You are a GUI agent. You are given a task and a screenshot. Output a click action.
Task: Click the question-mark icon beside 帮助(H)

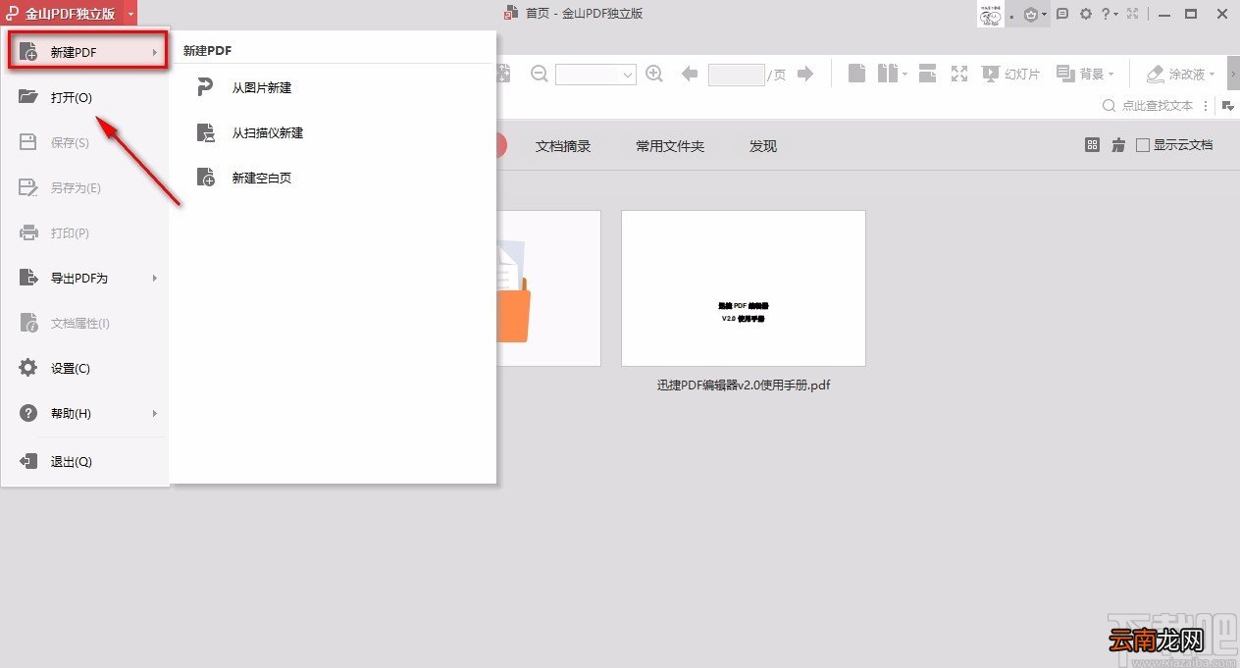click(x=28, y=414)
